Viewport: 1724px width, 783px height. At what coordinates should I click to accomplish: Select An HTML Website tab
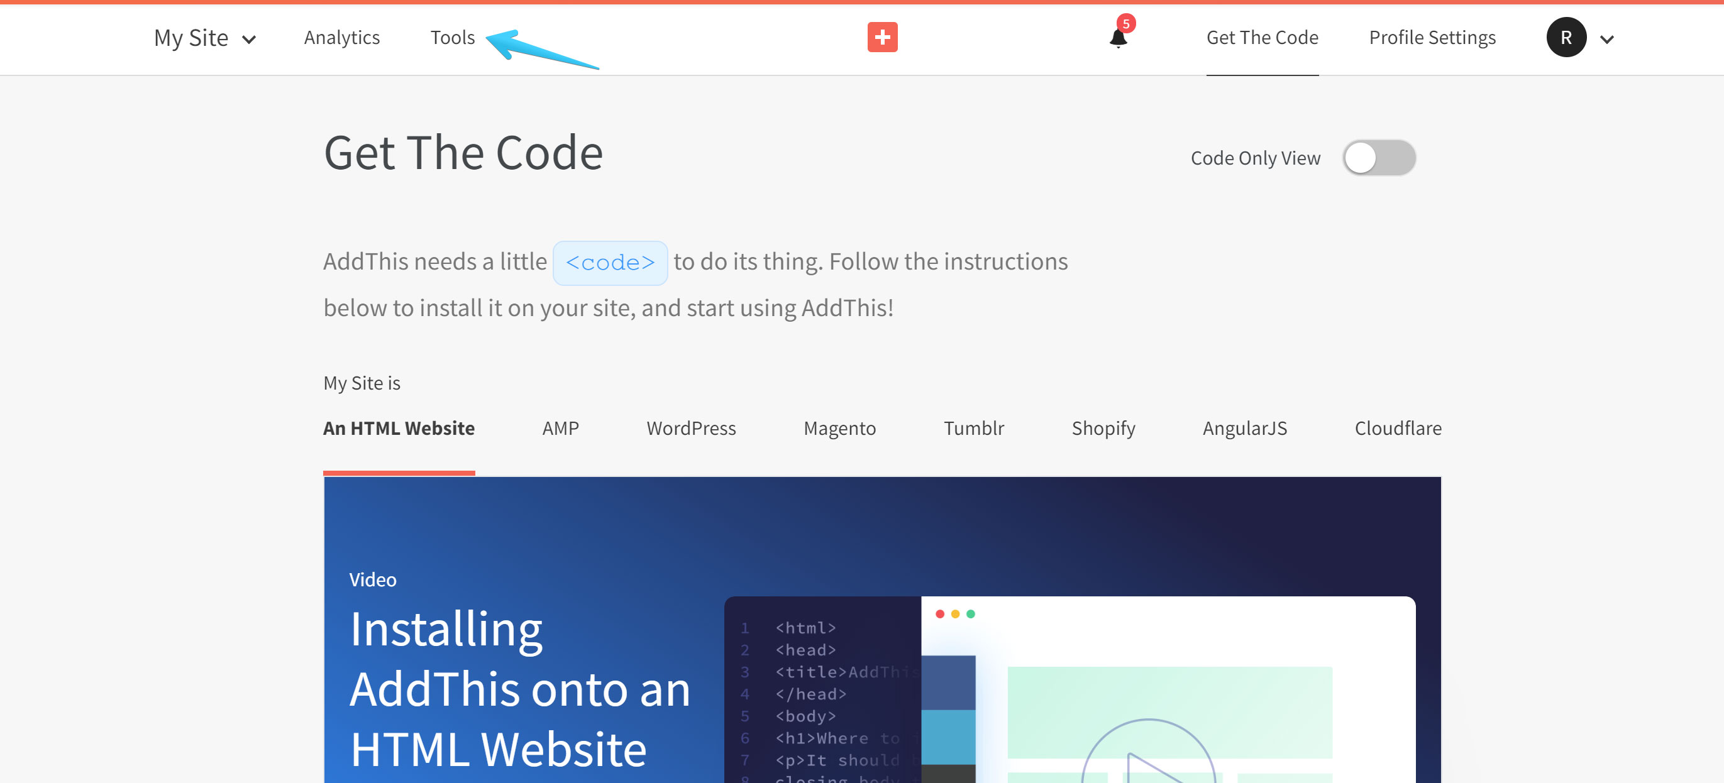click(399, 428)
